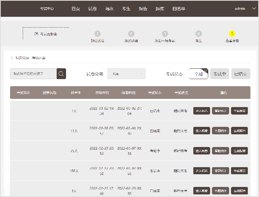Click 答题统计 for the 188人 exam row

tap(221, 171)
